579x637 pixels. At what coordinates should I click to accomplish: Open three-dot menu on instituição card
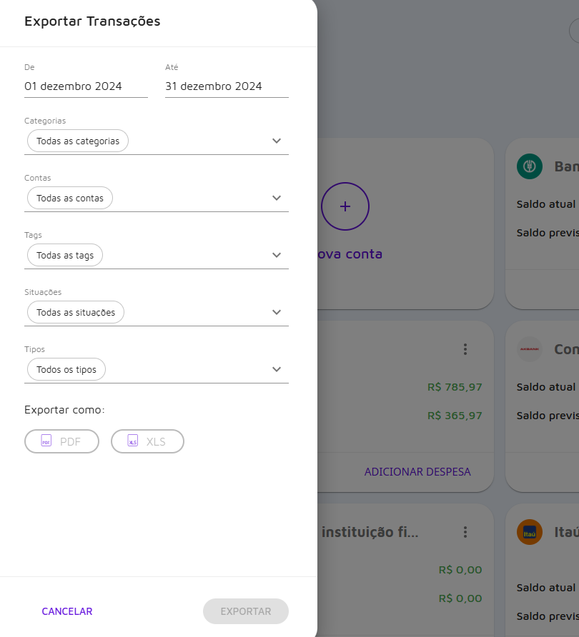click(465, 532)
